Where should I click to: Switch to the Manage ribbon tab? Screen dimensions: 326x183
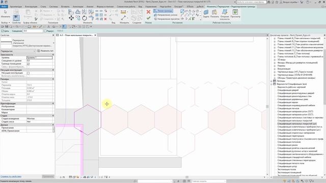pos(151,7)
